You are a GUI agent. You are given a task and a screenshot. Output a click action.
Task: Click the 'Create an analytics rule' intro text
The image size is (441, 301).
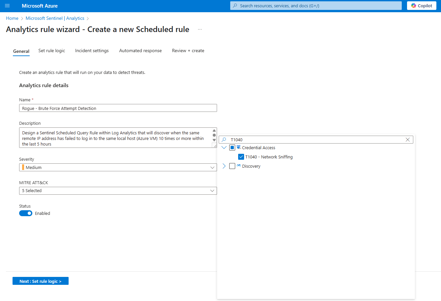82,72
